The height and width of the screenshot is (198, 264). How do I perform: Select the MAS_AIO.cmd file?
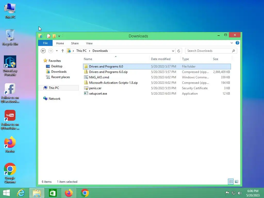pos(157,77)
